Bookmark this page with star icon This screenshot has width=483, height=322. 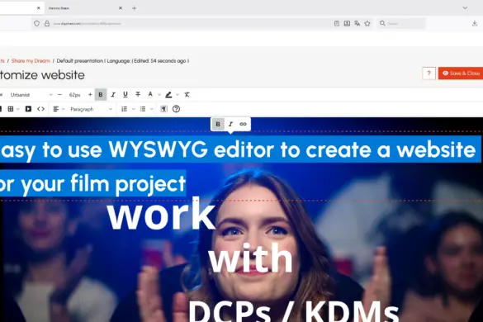pos(367,23)
